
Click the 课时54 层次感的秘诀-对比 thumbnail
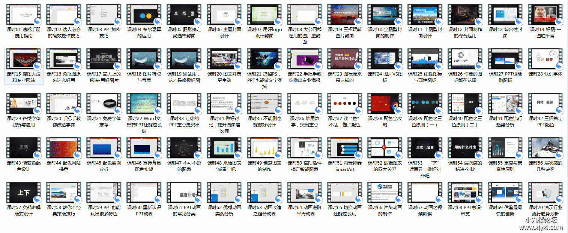coord(465,148)
